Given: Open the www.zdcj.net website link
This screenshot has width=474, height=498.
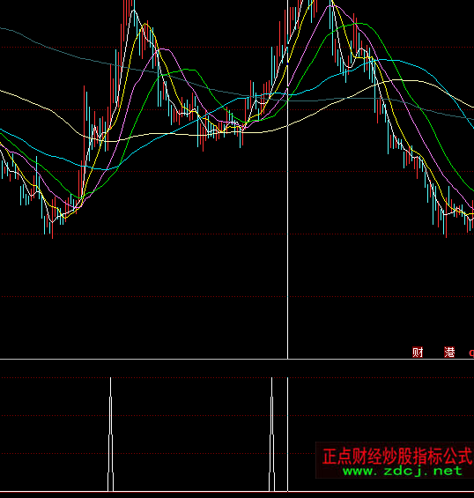Looking at the screenshot, I should [403, 471].
